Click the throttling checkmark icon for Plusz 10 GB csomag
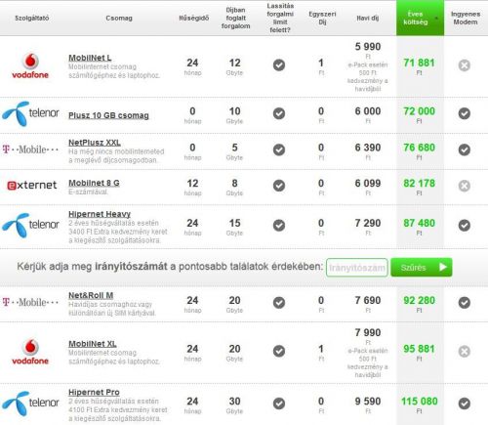Image resolution: width=488 pixels, height=425 pixels. (279, 113)
